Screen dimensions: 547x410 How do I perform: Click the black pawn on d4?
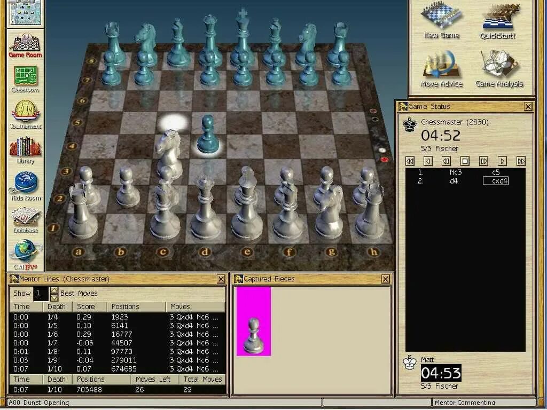(x=208, y=135)
